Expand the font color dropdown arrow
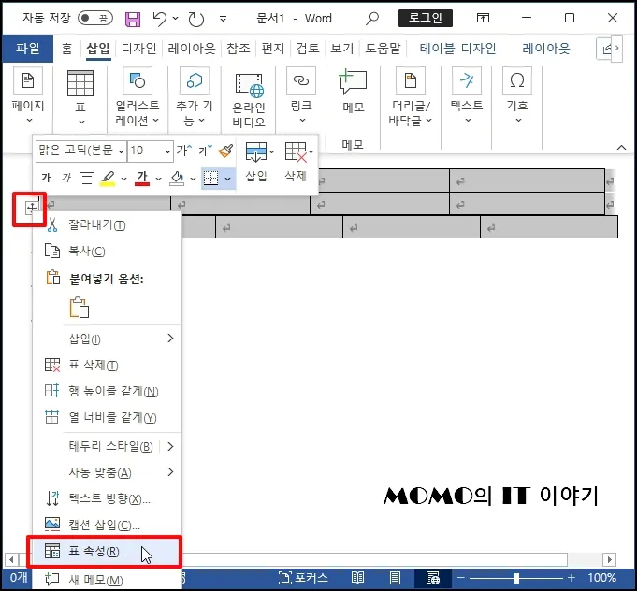637x591 pixels. [x=158, y=179]
